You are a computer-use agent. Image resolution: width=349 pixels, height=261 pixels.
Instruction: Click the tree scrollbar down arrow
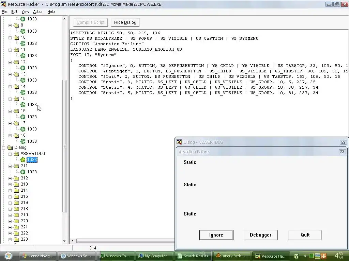click(x=64, y=241)
